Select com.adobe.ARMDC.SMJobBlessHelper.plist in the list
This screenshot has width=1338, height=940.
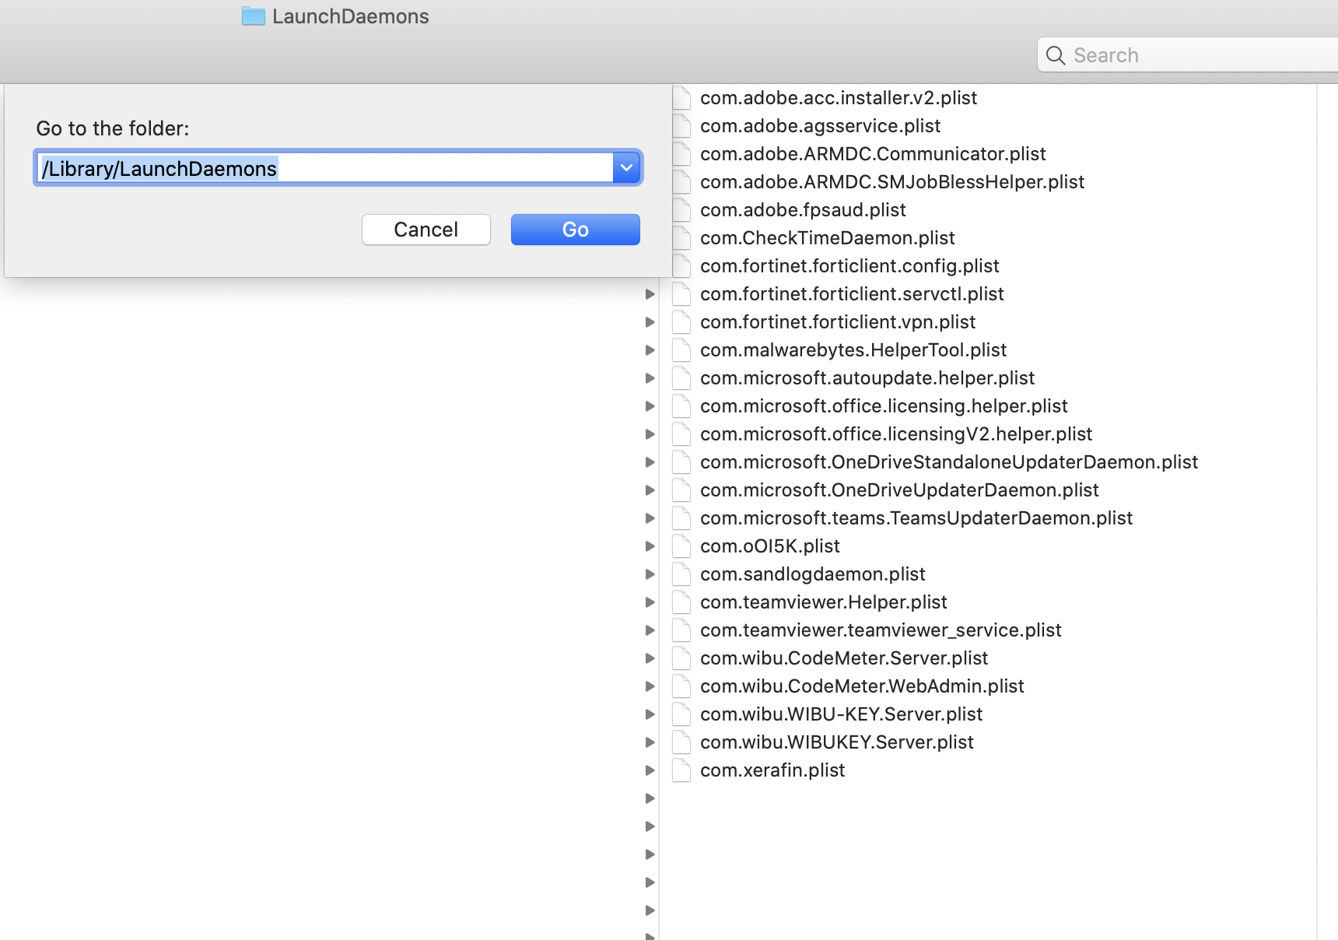pos(892,182)
